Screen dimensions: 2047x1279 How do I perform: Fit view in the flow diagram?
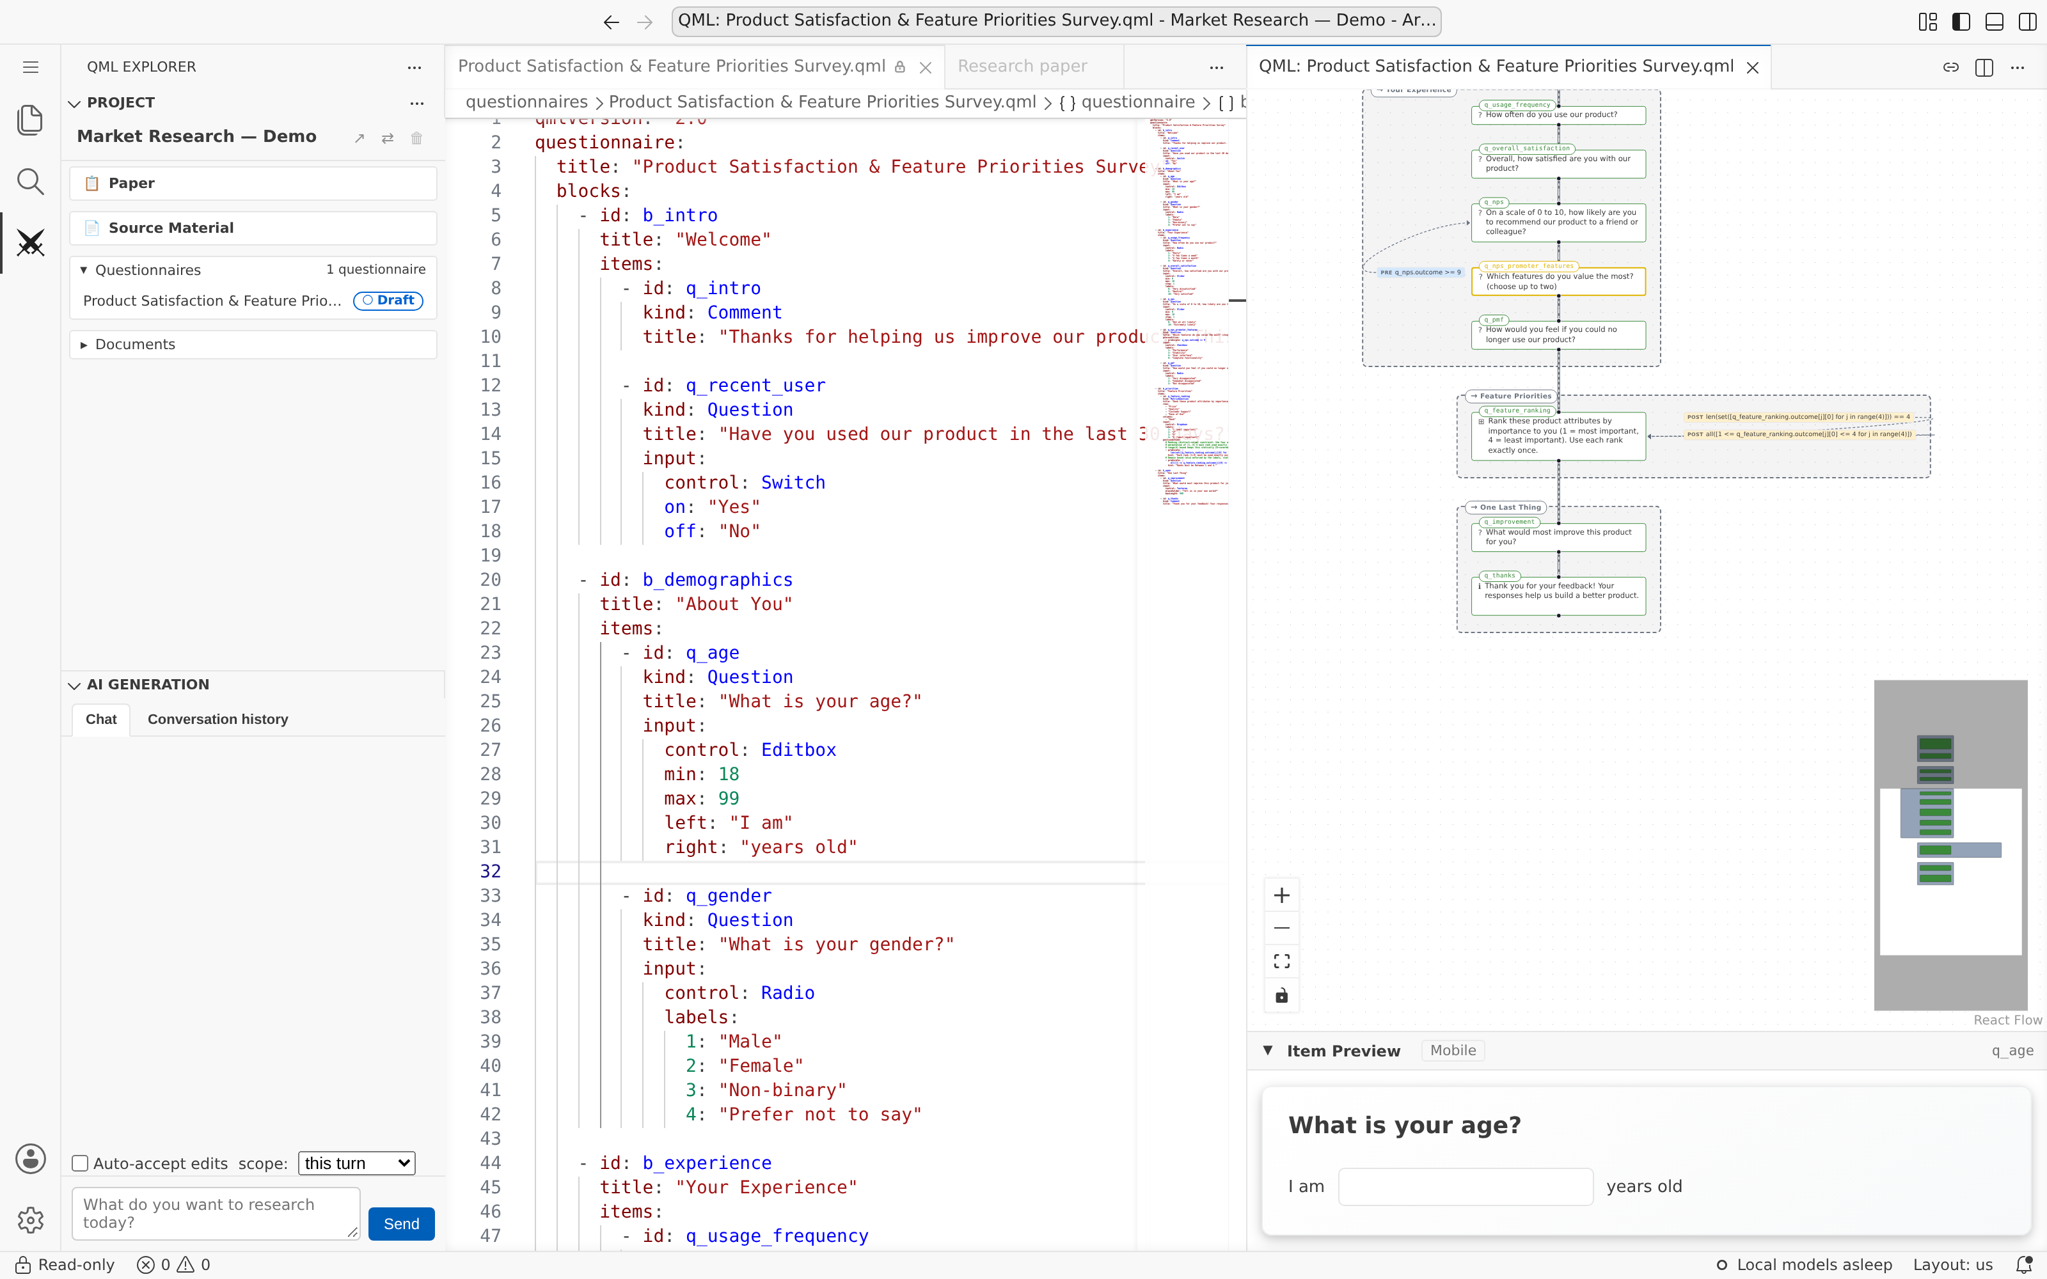point(1281,961)
